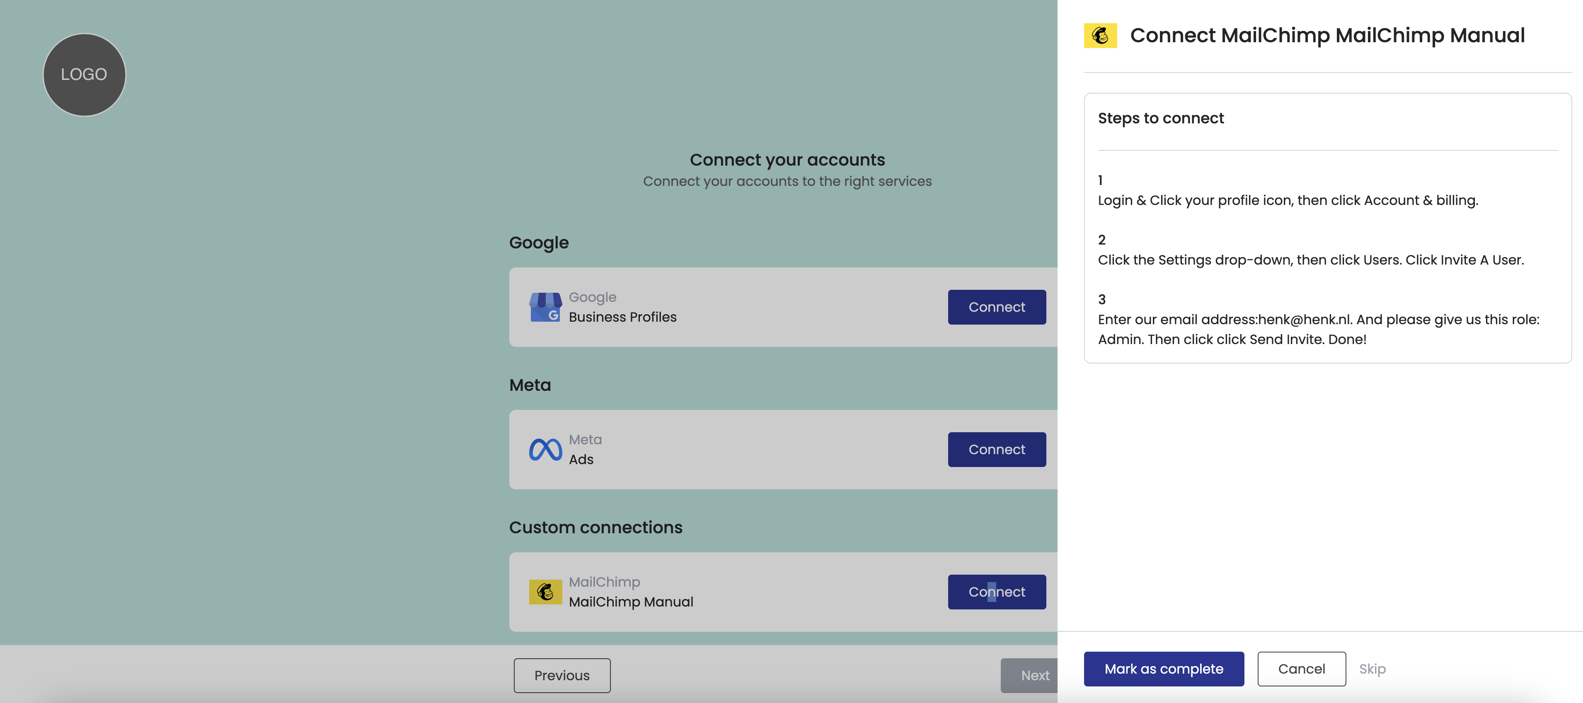Viewport: 1583px width, 703px height.
Task: Connect Google Business Profiles
Action: (x=997, y=307)
